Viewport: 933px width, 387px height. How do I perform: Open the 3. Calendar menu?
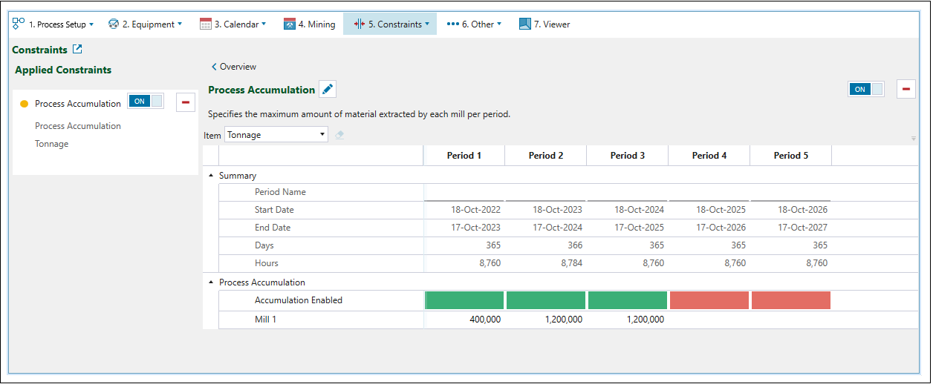click(233, 24)
